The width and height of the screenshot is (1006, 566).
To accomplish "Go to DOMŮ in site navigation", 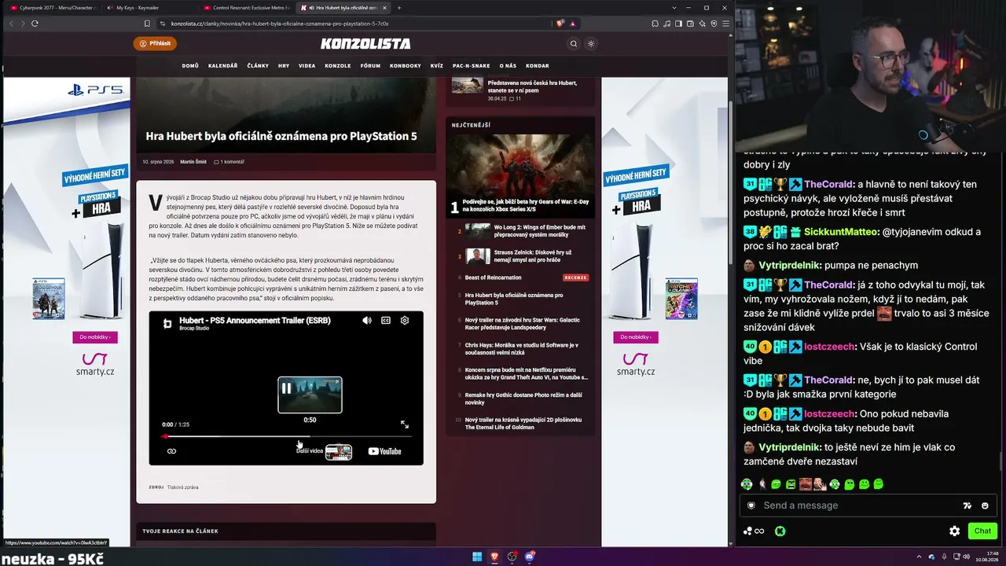I will [190, 66].
